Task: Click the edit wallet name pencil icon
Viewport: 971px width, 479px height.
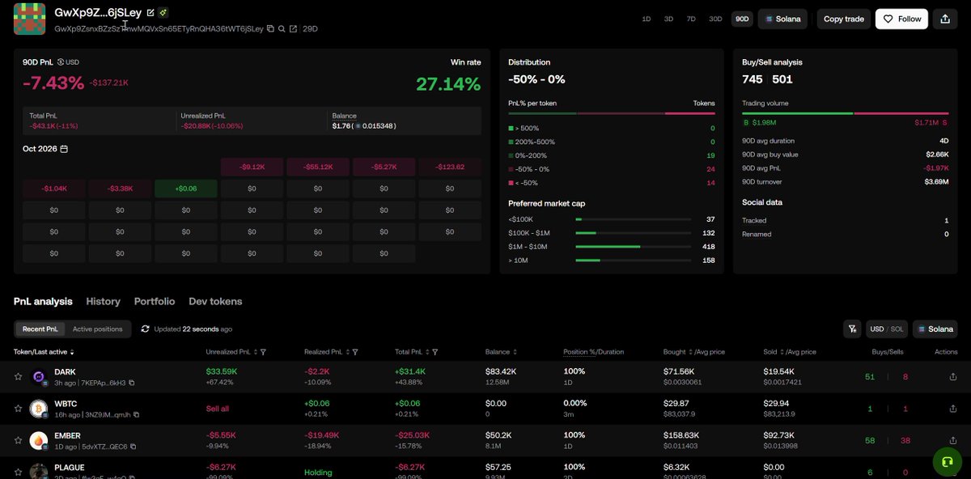Action: pos(151,13)
